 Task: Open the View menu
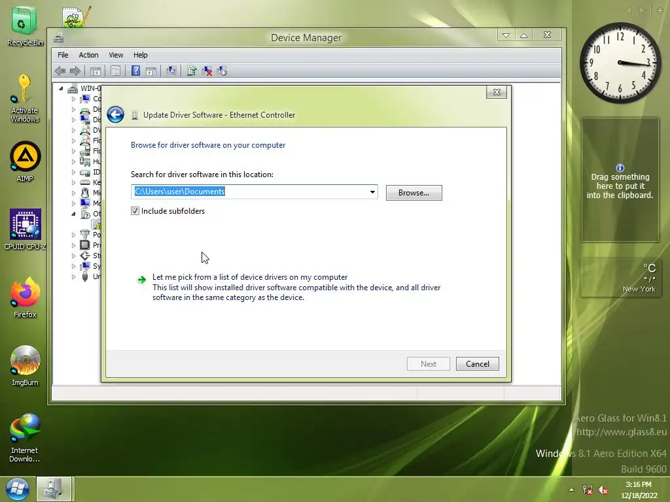[x=116, y=55]
